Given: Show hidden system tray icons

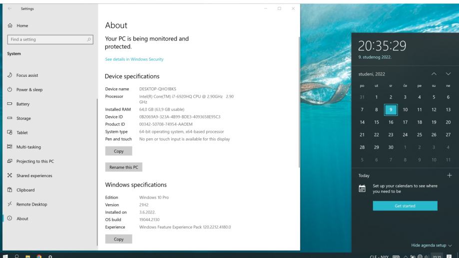Looking at the screenshot, I should tap(406, 257).
